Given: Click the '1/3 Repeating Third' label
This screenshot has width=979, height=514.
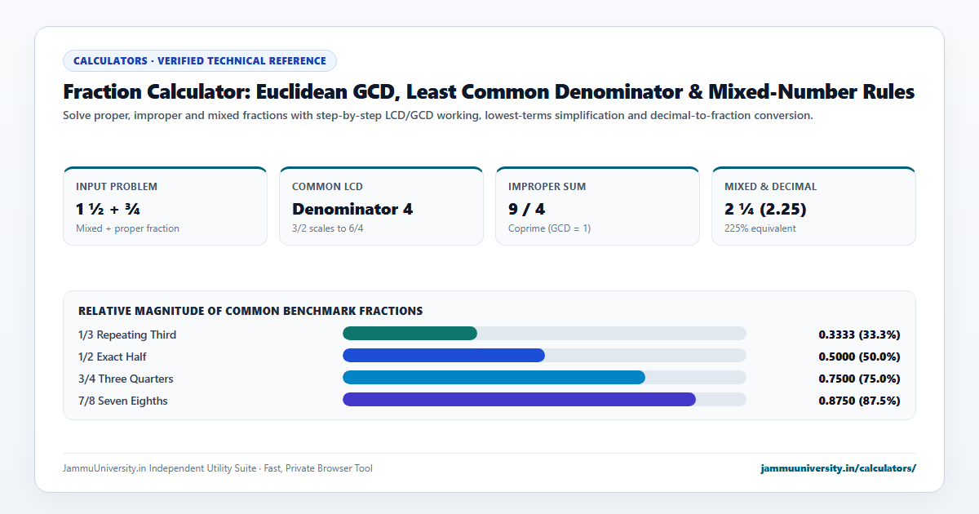Looking at the screenshot, I should point(127,335).
